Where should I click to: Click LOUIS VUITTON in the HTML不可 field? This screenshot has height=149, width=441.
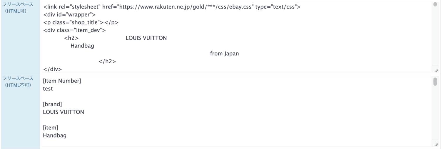(x=64, y=112)
